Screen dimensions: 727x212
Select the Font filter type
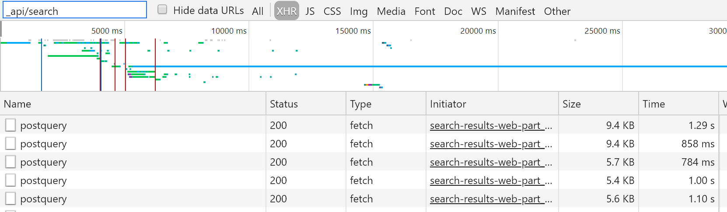[x=425, y=11]
